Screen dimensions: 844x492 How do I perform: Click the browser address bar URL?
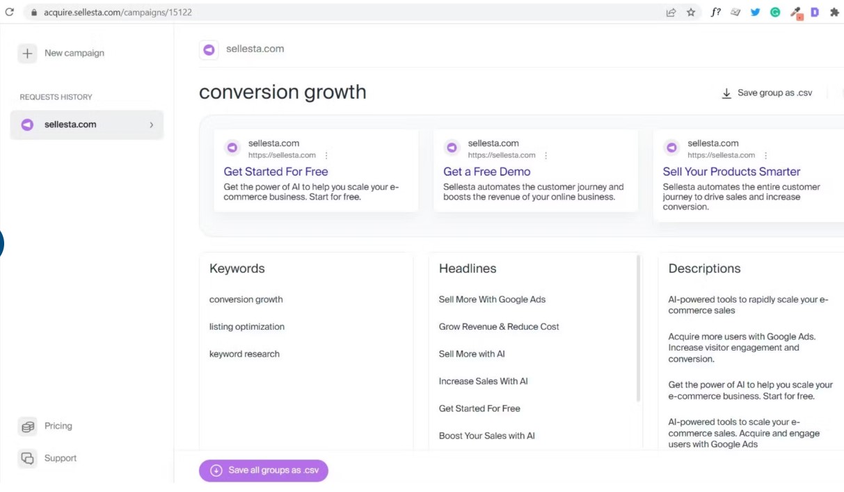118,13
